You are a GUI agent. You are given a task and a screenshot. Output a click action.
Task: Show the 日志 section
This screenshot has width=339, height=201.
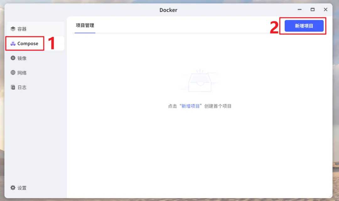click(35, 87)
